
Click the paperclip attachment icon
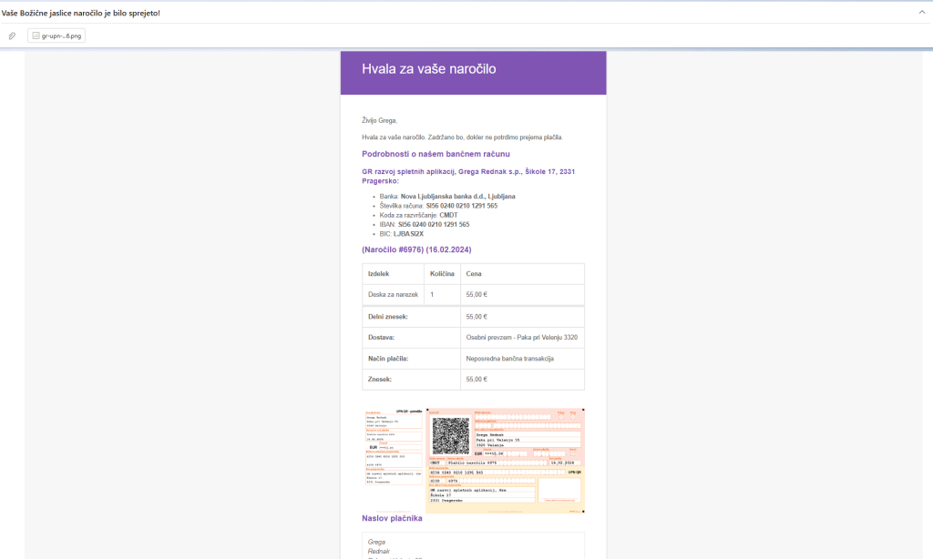tap(12, 36)
